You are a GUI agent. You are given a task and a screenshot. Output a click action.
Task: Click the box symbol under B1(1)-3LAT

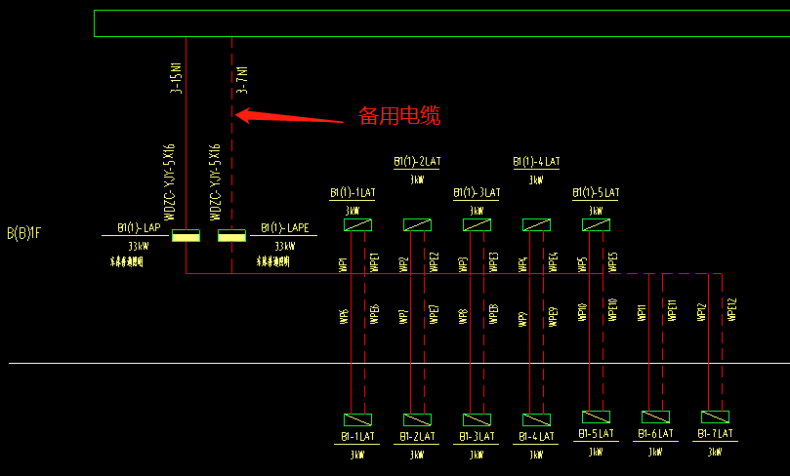pos(477,225)
